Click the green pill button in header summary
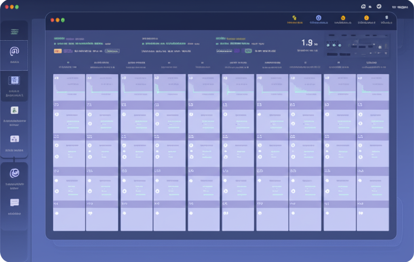This screenshot has height=262, width=414. click(x=248, y=51)
